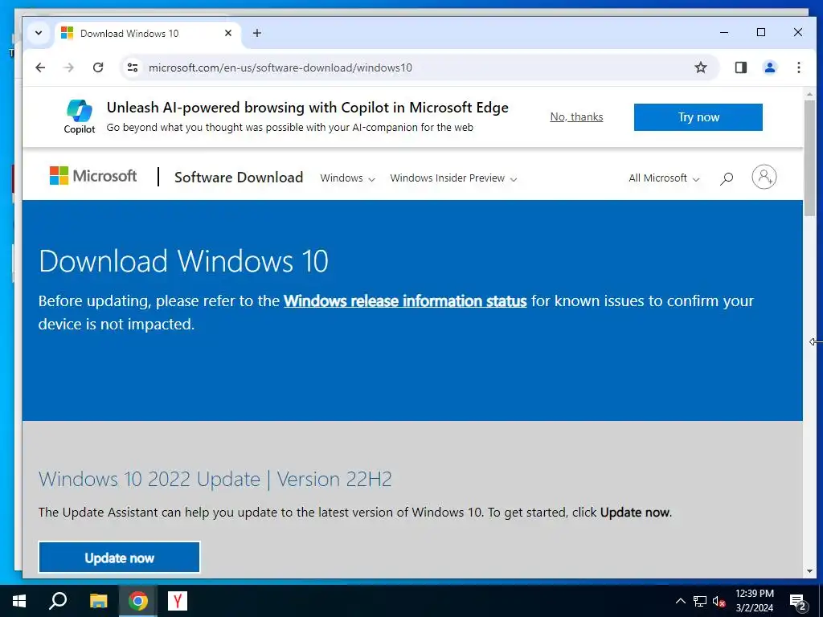This screenshot has height=617, width=823.
Task: Click the Copilot logo in banner
Action: [80, 116]
